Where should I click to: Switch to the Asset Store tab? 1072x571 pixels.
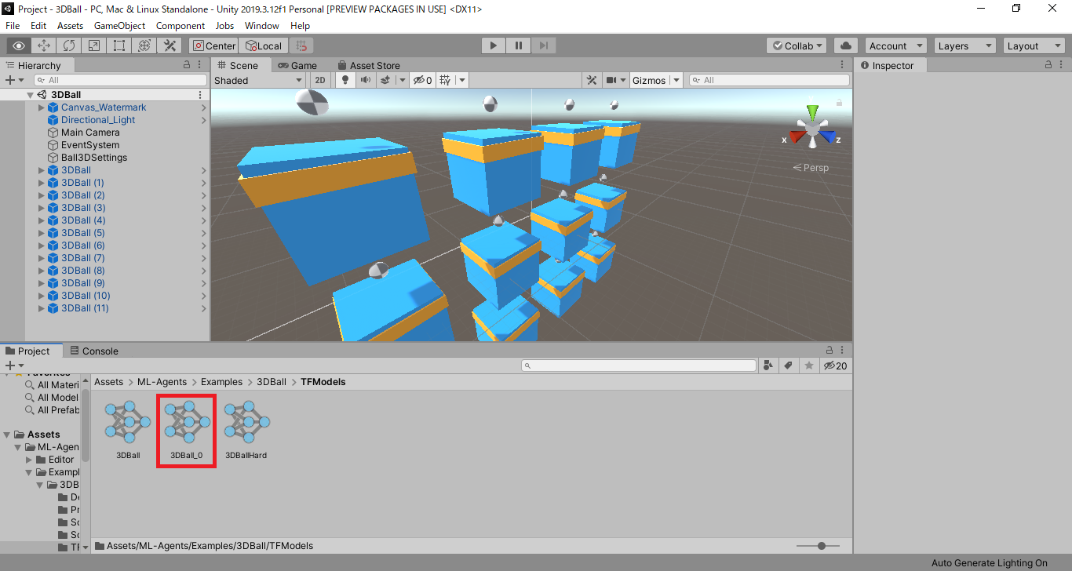coord(368,65)
